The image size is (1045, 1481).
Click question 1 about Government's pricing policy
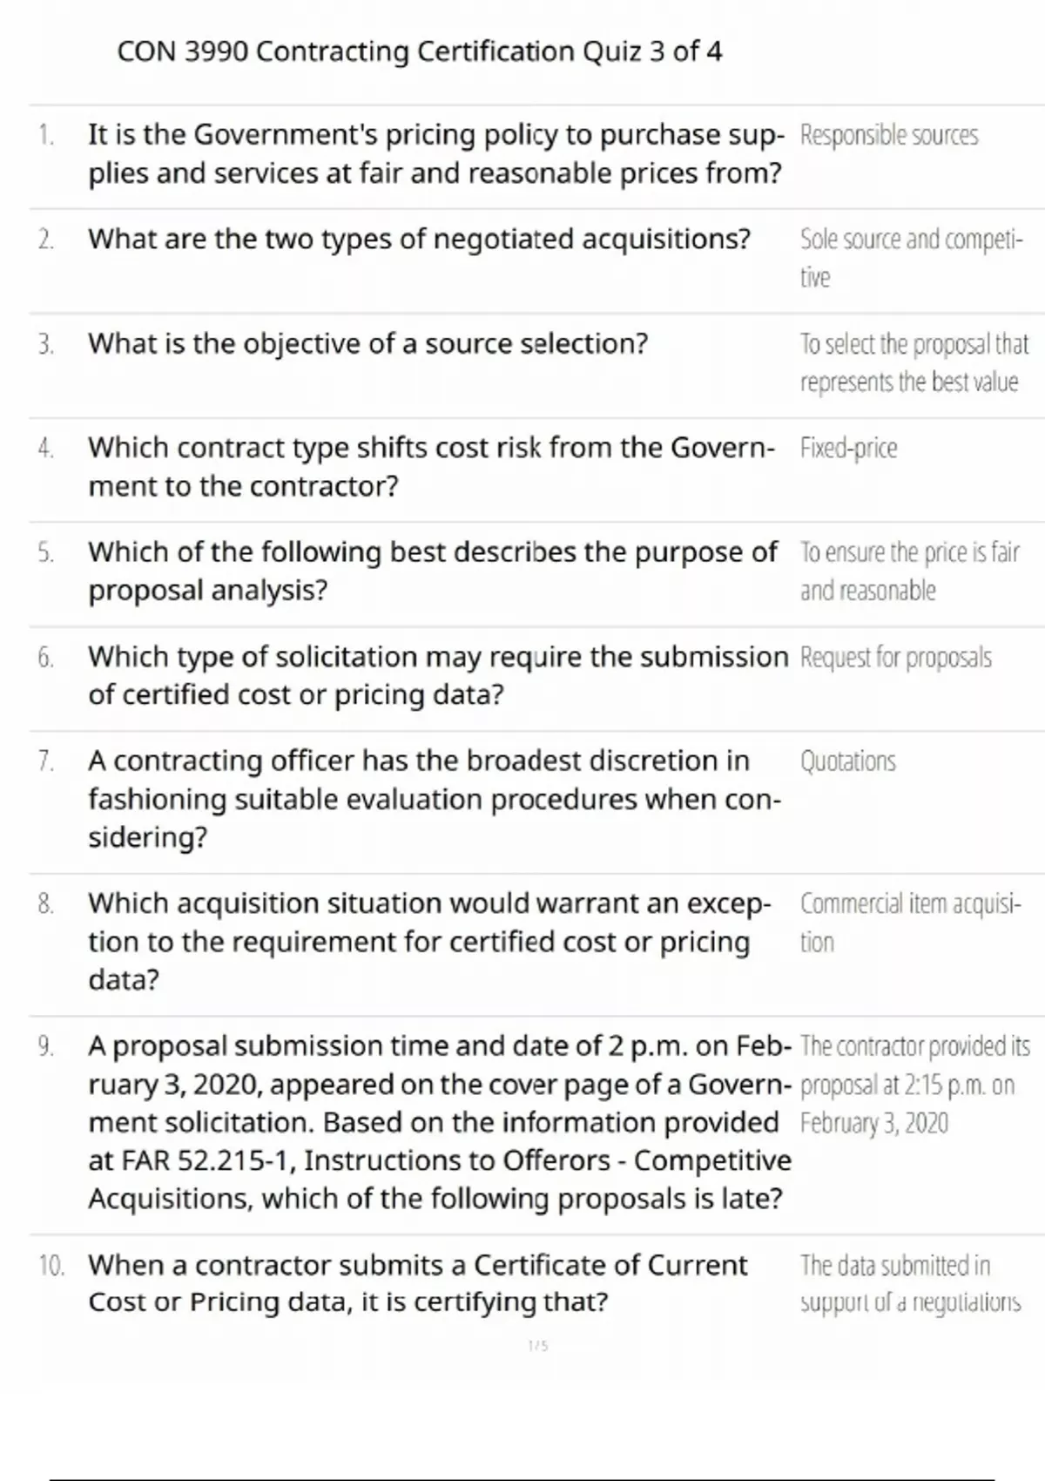435,154
